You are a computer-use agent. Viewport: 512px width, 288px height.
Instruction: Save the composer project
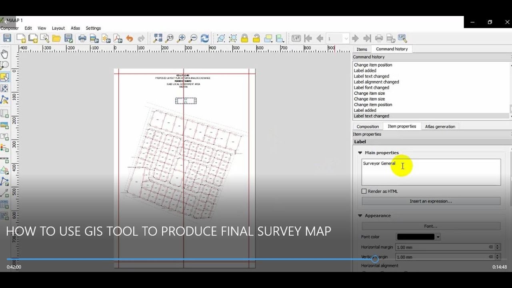[x=7, y=38]
